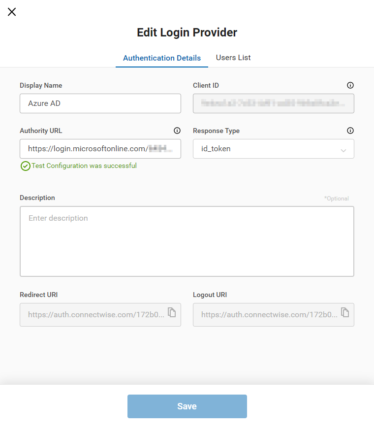Click the Response Type info icon
Screen dimensions: 374x433
click(x=350, y=131)
